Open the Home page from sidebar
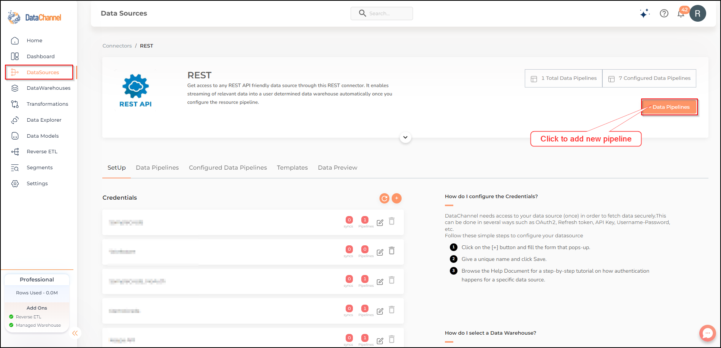721x348 pixels. point(34,40)
